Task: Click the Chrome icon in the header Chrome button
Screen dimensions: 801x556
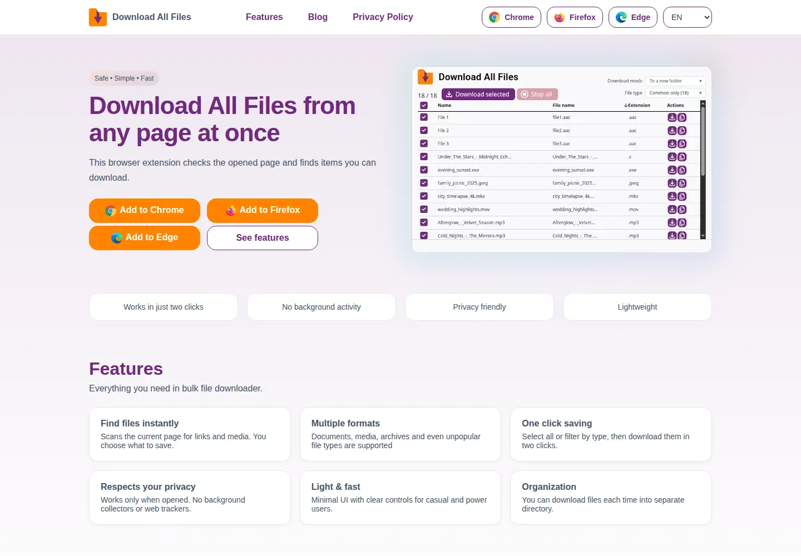Action: (494, 17)
